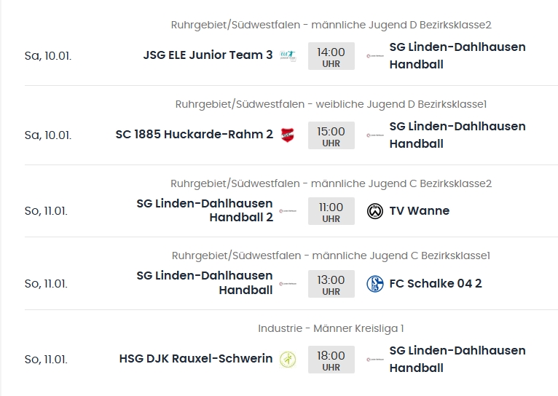The width and height of the screenshot is (558, 396).
Task: Click the TV Wanne club logo
Action: (375, 211)
